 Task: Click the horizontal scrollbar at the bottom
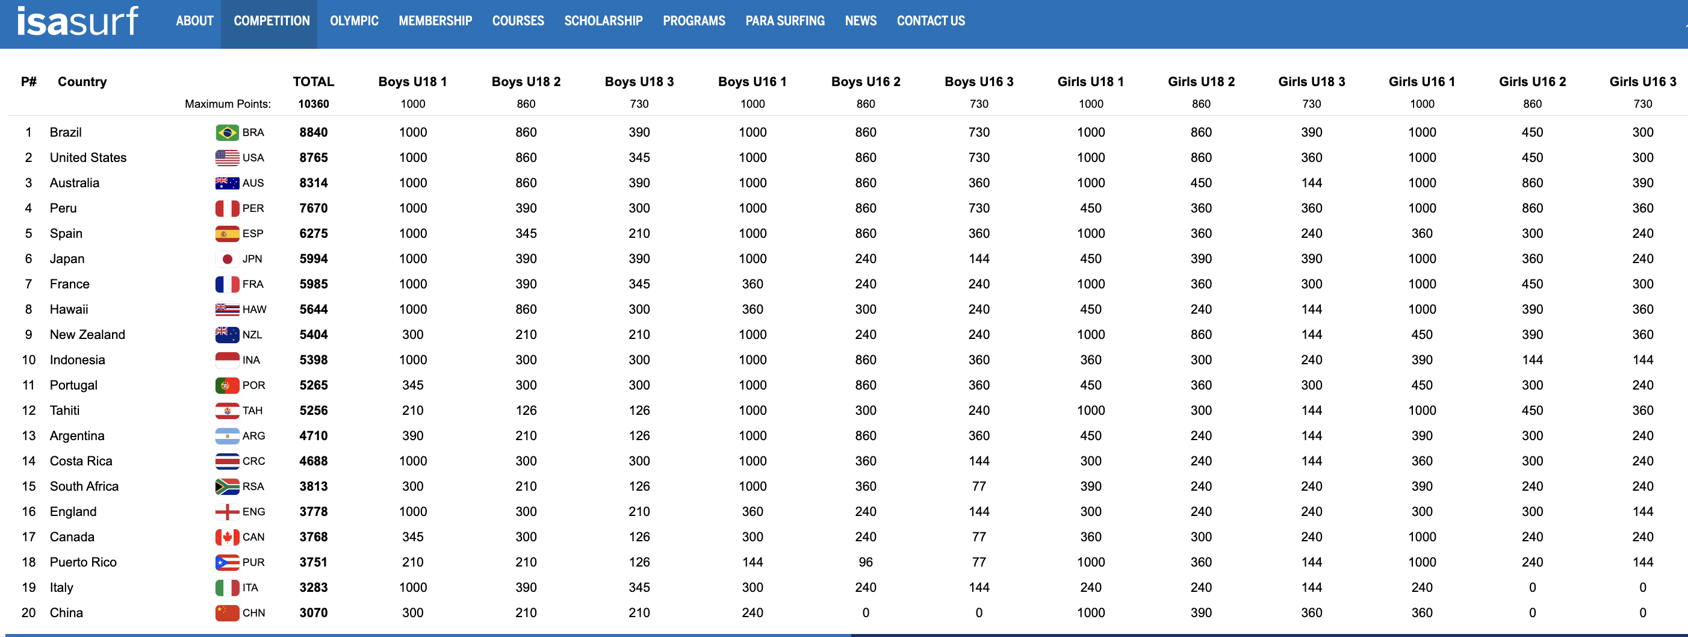click(426, 635)
